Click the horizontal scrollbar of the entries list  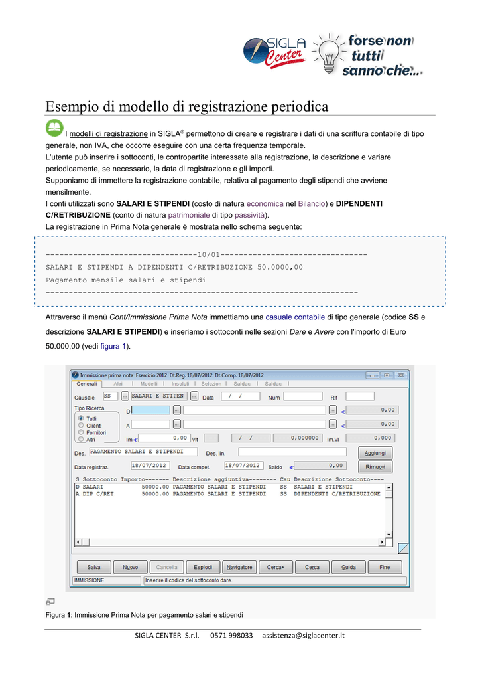[x=230, y=542]
